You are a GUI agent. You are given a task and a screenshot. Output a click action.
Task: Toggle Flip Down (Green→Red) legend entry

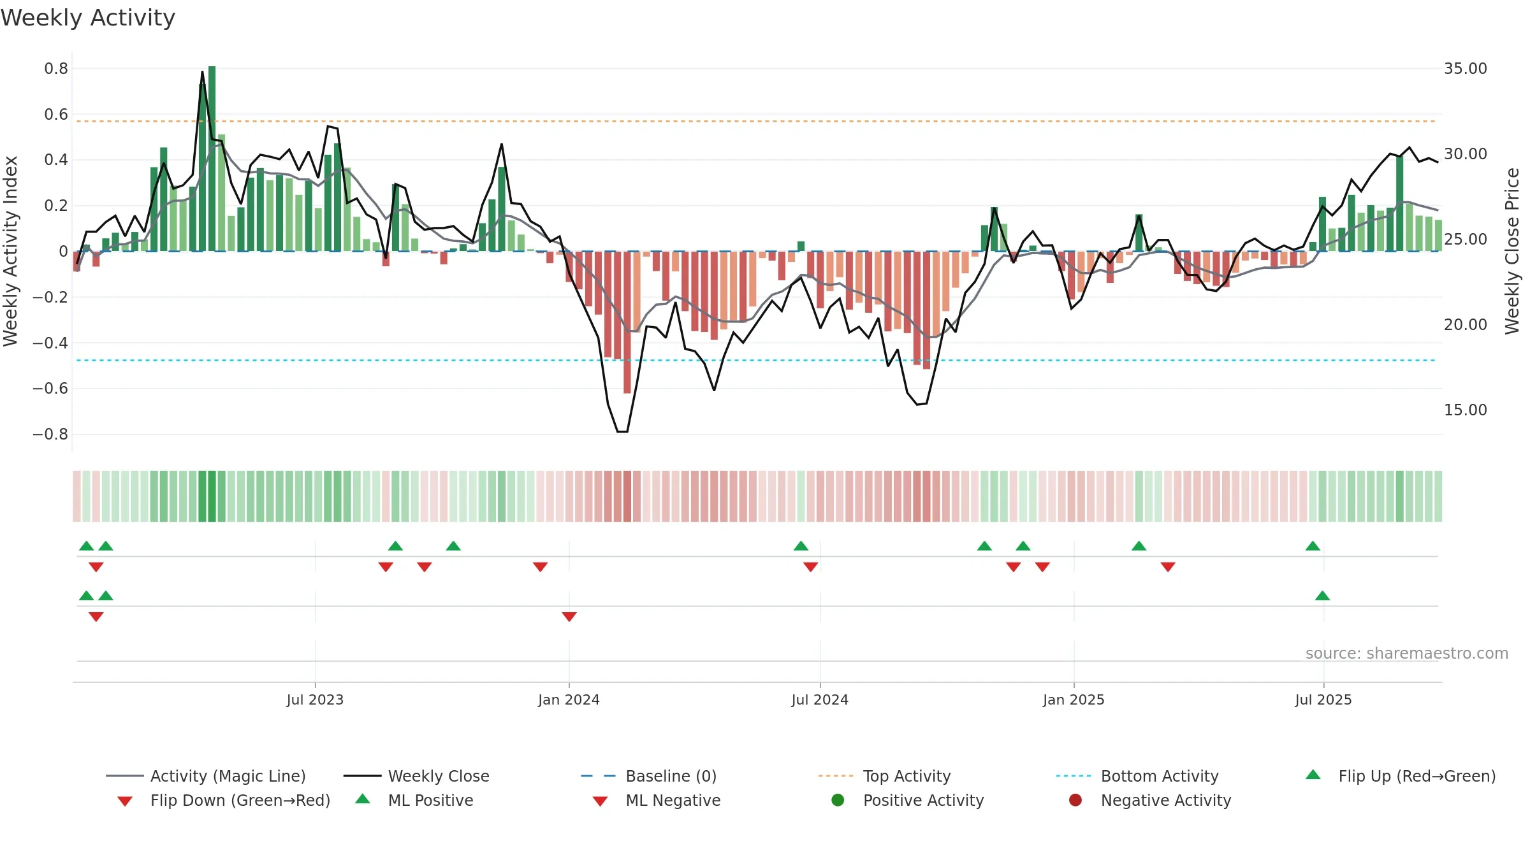(x=224, y=800)
